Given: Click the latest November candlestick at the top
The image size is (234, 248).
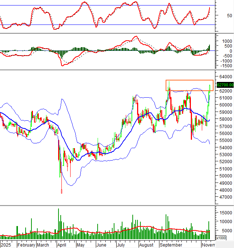Looking at the screenshot, I should tap(210, 87).
